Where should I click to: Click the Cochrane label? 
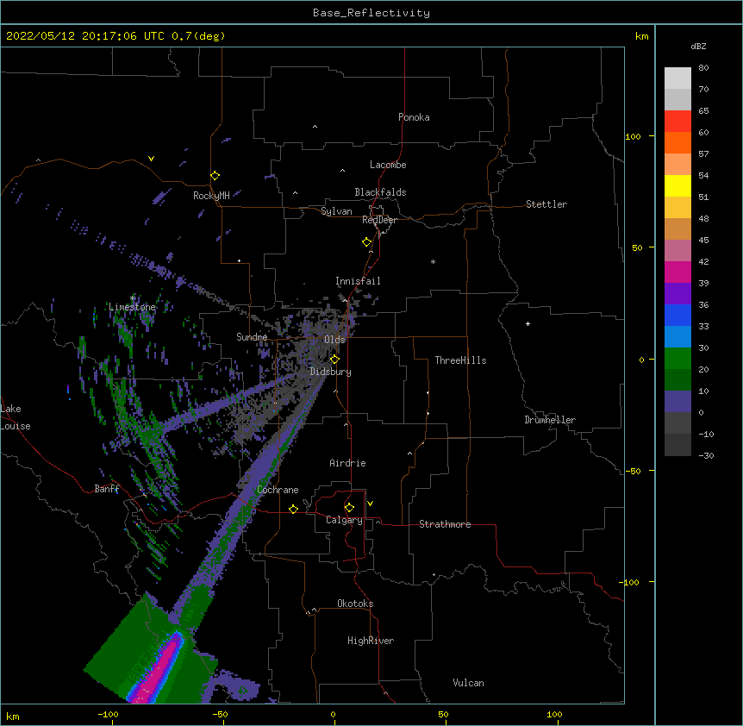[278, 490]
